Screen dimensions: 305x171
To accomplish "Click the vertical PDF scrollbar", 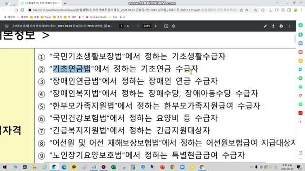I will pyautogui.click(x=295, y=38).
